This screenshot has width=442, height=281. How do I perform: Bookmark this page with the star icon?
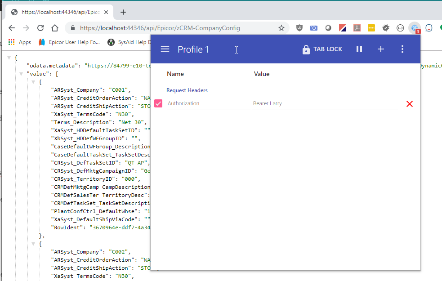(x=281, y=28)
